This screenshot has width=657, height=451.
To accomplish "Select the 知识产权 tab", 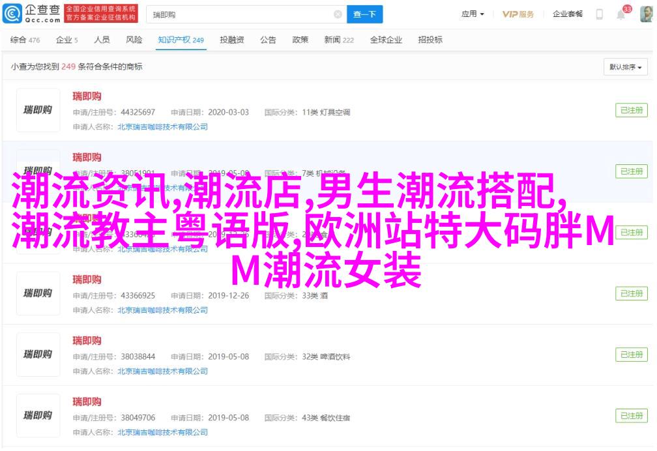I will (181, 40).
